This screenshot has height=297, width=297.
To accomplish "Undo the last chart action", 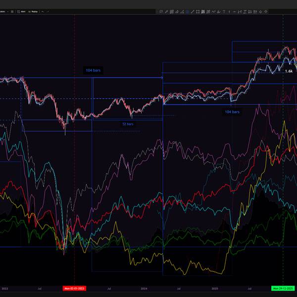I will click(x=43, y=11).
